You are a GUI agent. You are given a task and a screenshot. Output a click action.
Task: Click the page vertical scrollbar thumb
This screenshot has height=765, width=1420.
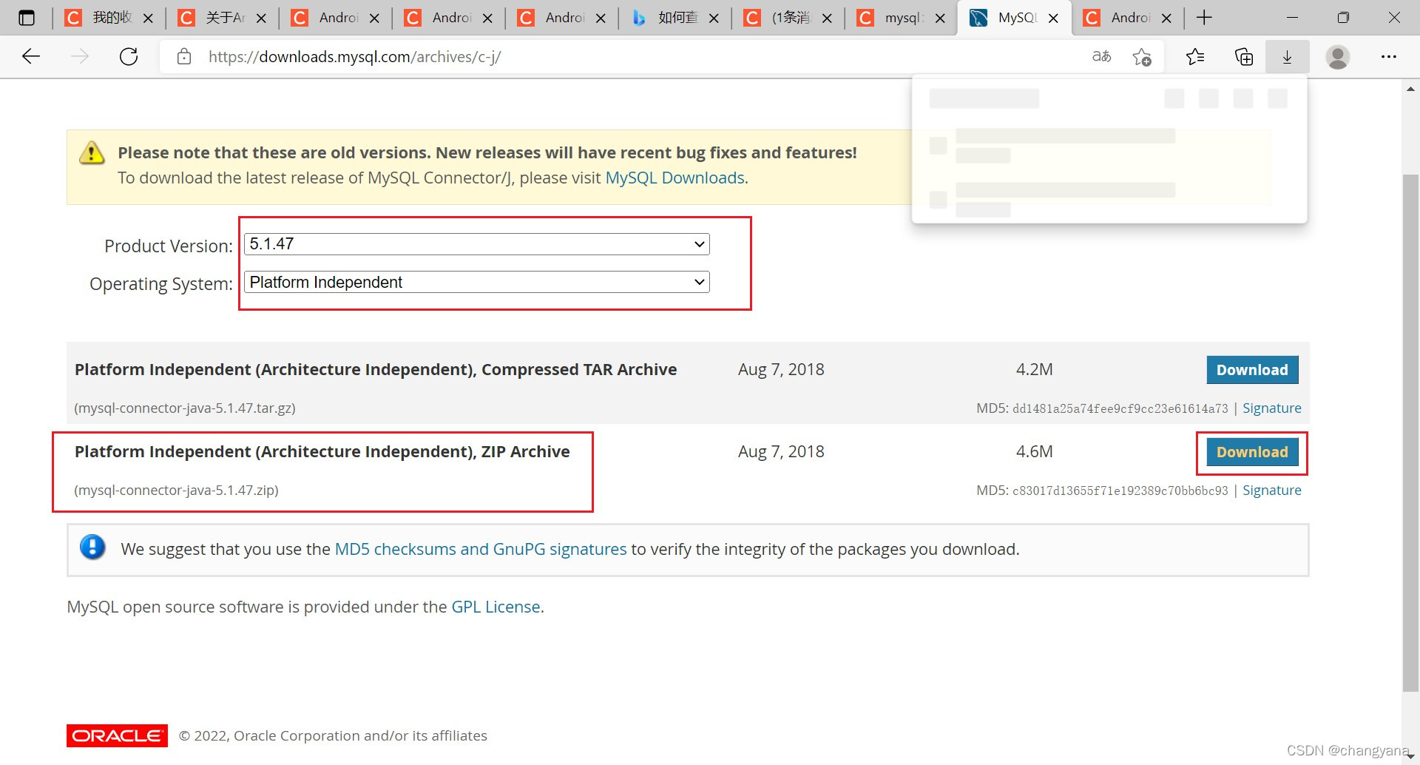(1410, 433)
